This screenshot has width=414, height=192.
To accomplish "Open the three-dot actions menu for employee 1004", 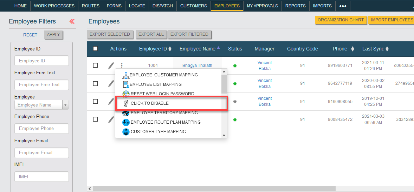I will click(x=122, y=65).
